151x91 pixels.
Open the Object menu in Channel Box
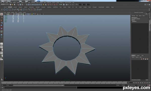click(140, 16)
